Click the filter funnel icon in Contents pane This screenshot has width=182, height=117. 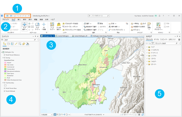[2, 40]
